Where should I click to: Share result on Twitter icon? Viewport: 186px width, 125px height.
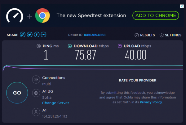click(30, 35)
